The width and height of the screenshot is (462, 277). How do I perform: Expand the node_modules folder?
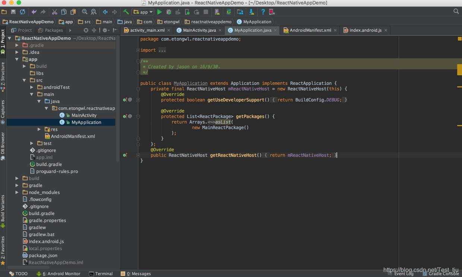(17, 192)
